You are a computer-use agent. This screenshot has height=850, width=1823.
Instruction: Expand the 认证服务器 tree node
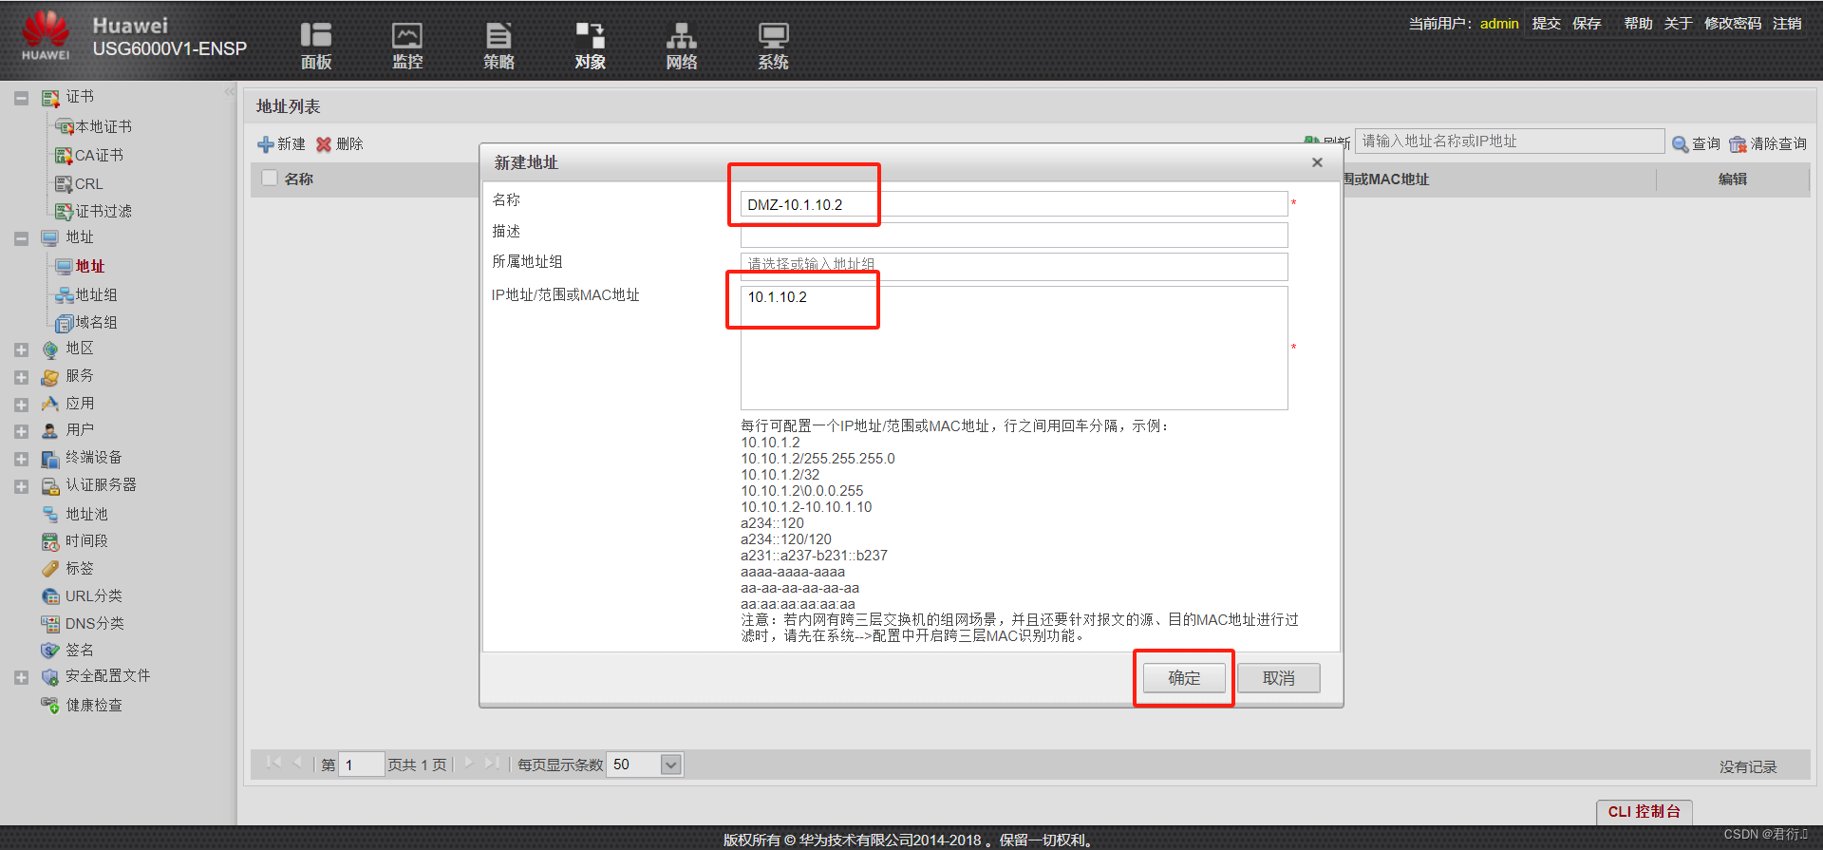tap(21, 486)
